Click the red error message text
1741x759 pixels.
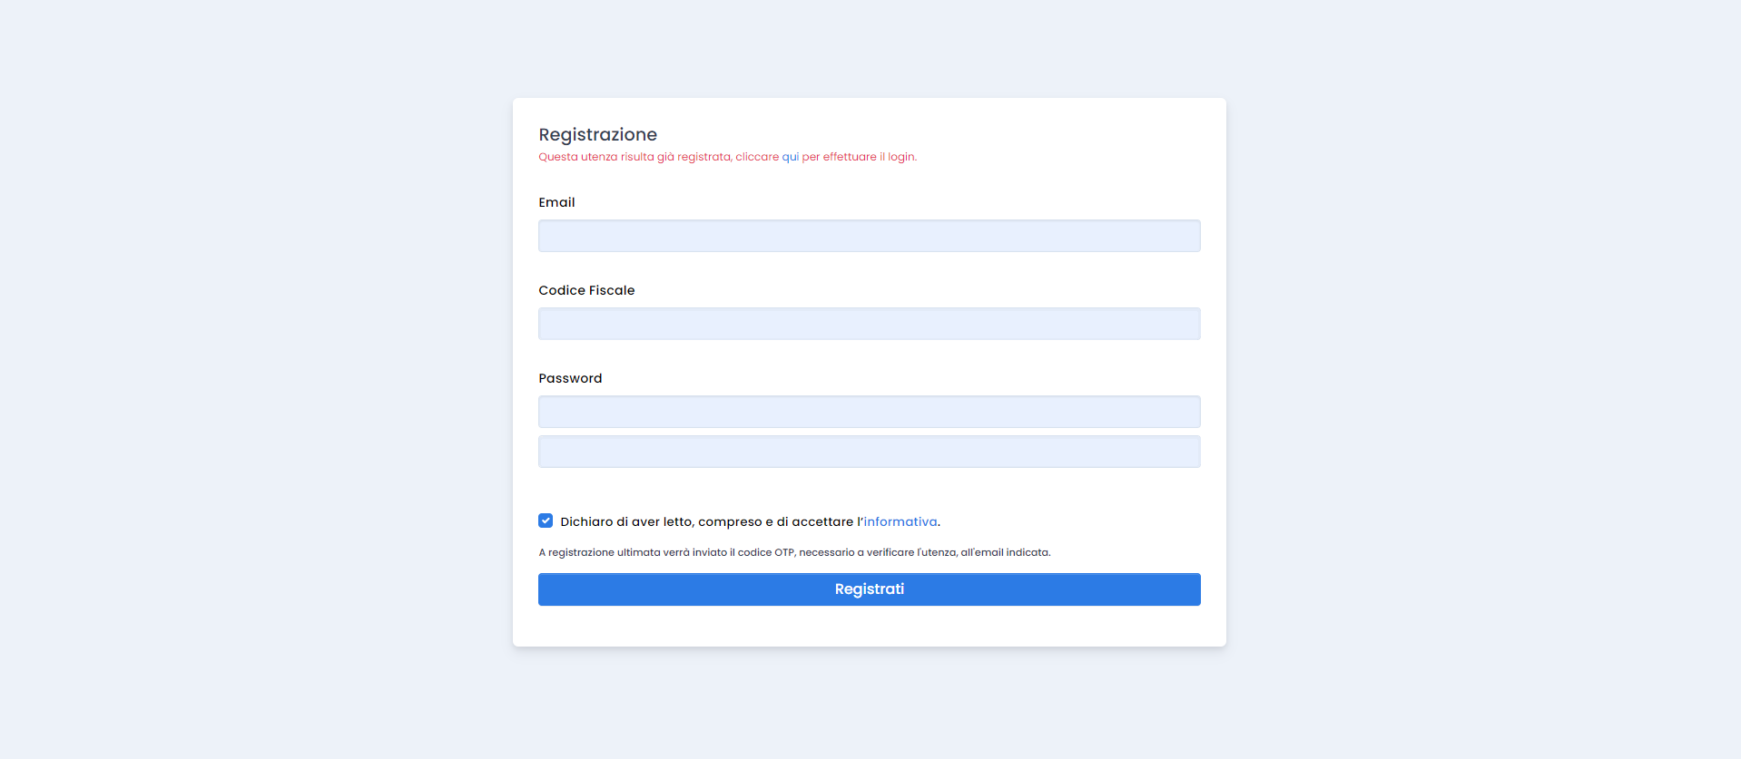click(726, 156)
